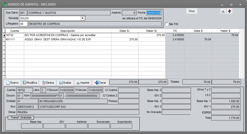
Task: Select the account cell 16732 in the grid
Action: [15, 35]
